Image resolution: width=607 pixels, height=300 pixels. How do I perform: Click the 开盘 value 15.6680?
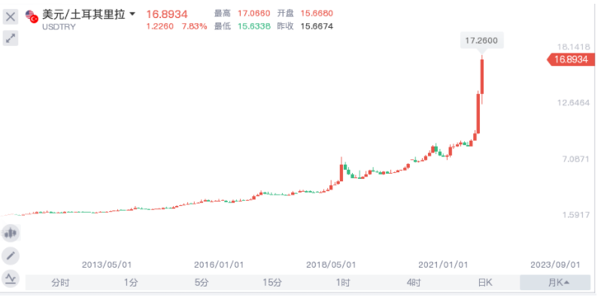(x=317, y=14)
